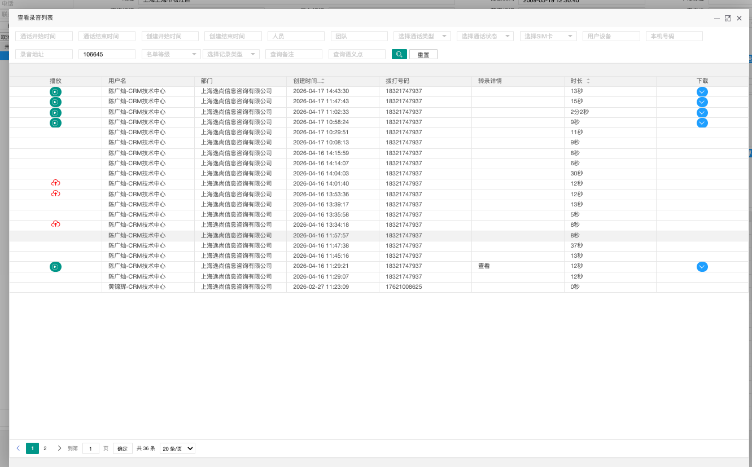The image size is (752, 467).
Task: Click the 重置 reset button
Action: (423, 55)
